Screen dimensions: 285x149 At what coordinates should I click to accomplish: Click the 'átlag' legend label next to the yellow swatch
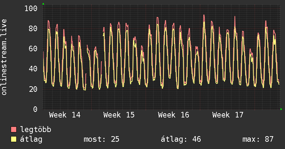coord(31,139)
